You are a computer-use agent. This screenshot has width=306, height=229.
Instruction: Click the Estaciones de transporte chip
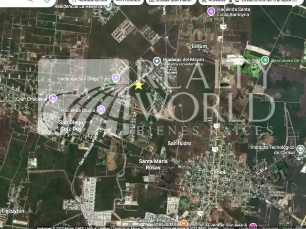[268, 1]
